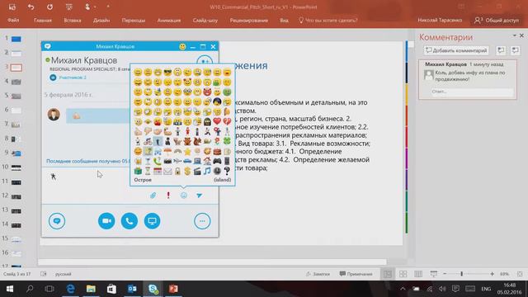
Task: Open more options in the chat window
Action: (x=202, y=221)
